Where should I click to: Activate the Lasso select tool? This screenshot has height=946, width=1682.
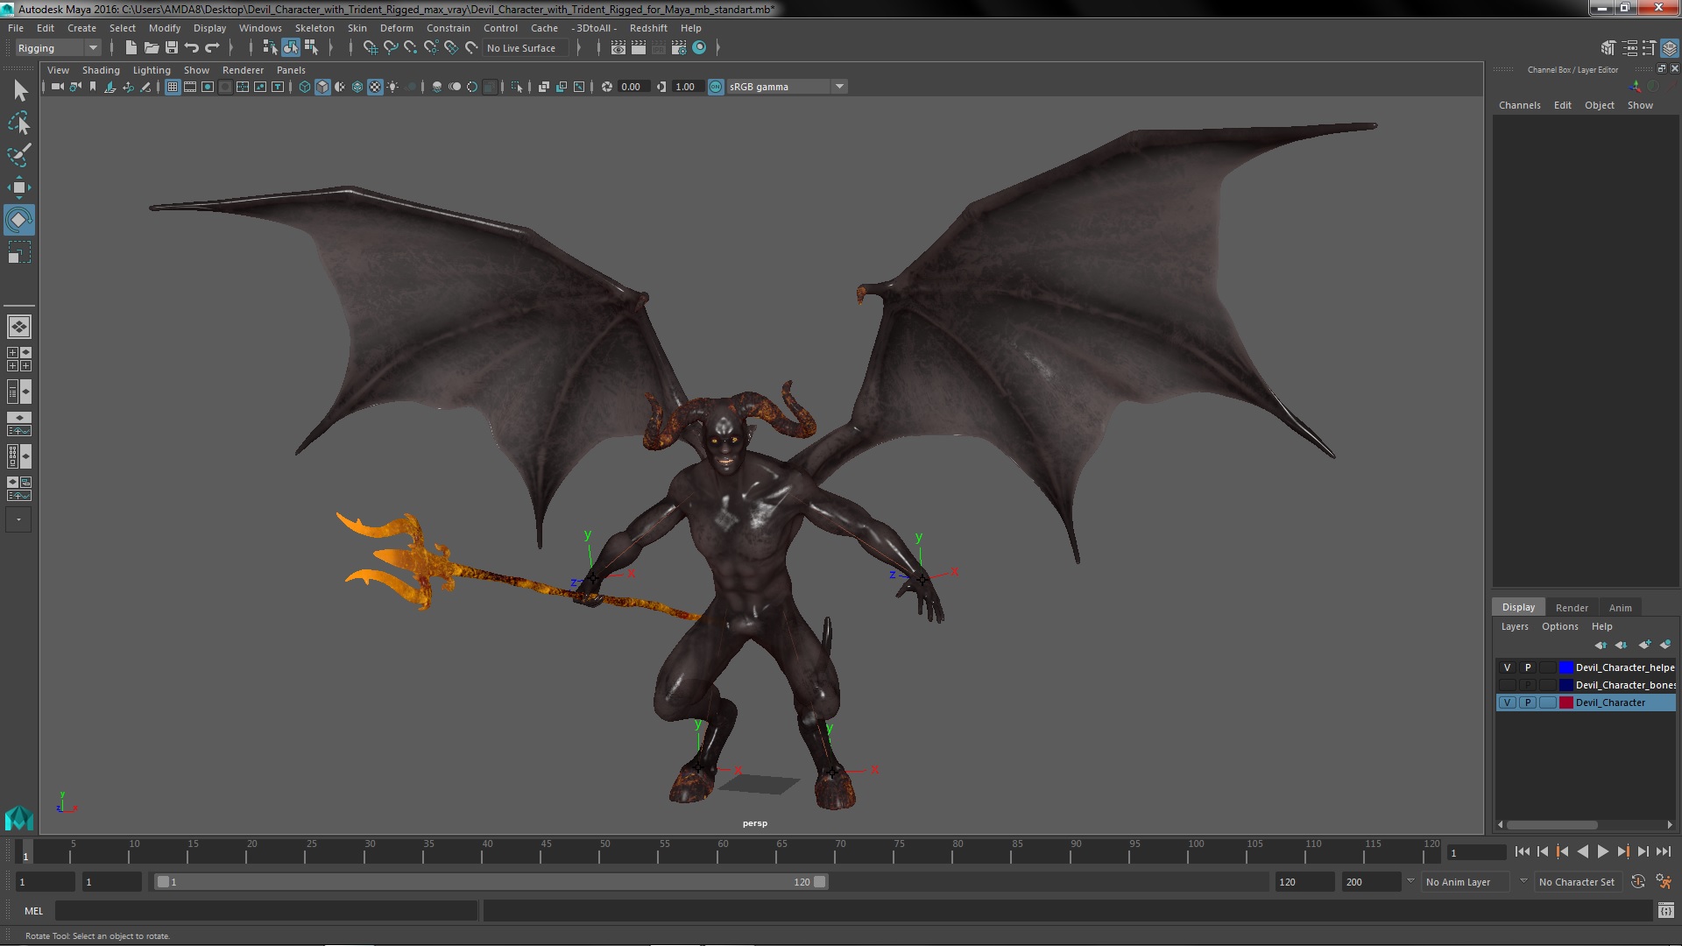(19, 123)
